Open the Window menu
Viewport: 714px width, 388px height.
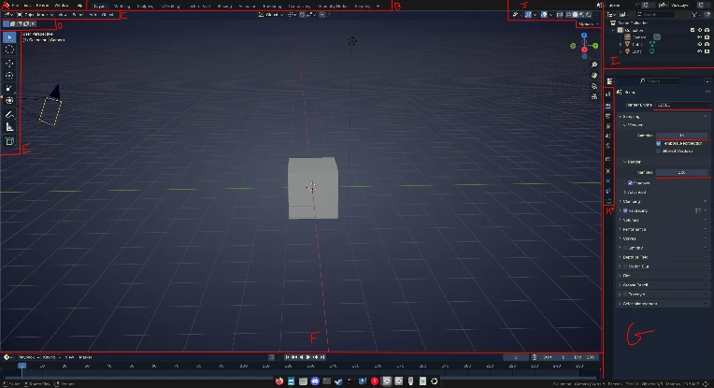62,6
